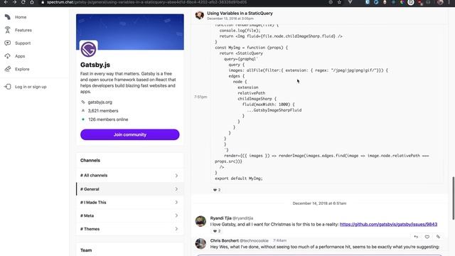Bookmark the page with the star icon
Viewport: 455px width, 256px height.
coord(339,2)
